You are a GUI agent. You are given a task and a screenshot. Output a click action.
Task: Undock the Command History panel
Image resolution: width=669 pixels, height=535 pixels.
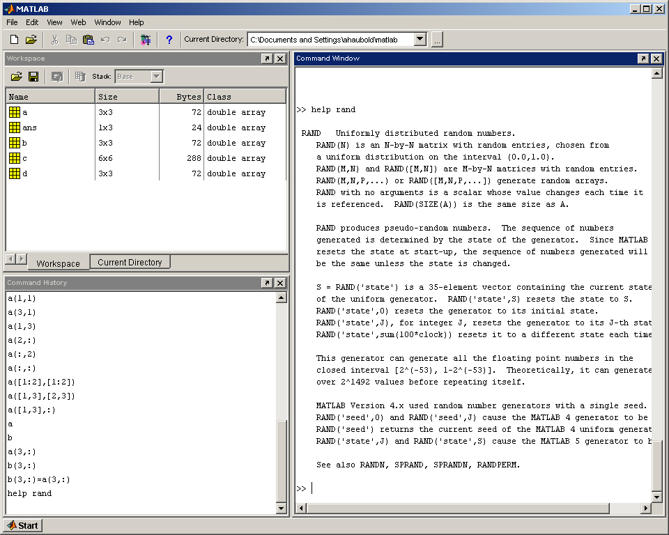pyautogui.click(x=267, y=283)
